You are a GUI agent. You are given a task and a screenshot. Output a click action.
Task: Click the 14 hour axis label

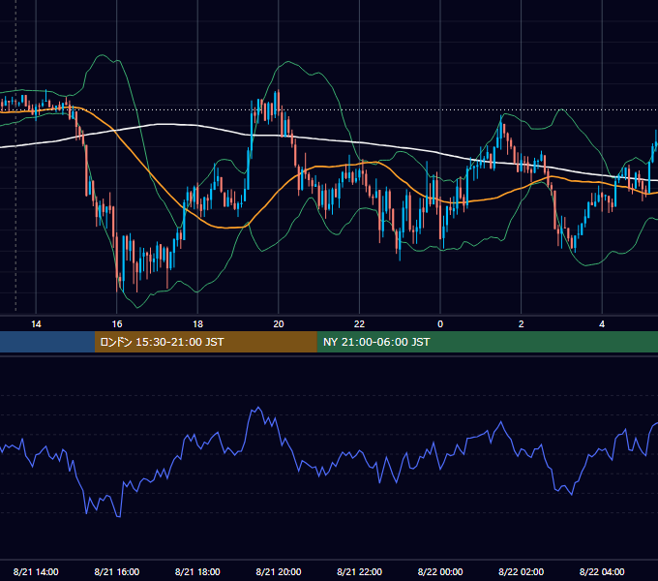coord(36,324)
